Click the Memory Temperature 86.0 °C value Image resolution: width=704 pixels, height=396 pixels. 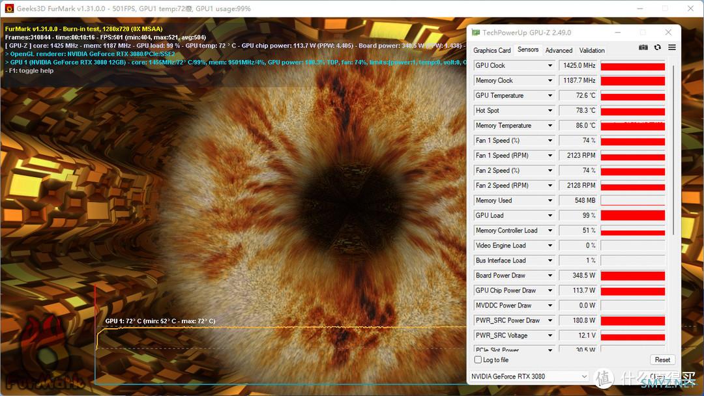click(x=579, y=126)
